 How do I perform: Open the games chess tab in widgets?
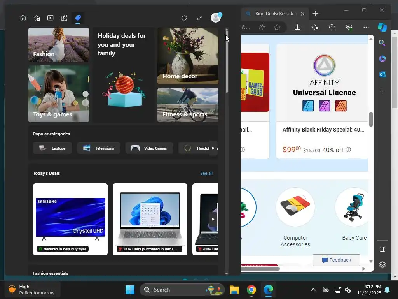(64, 18)
